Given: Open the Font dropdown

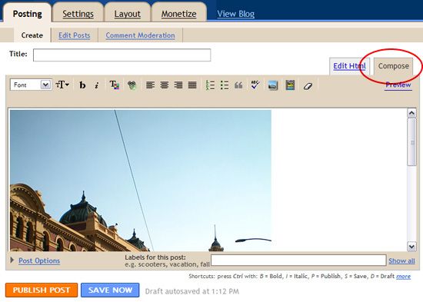Looking at the screenshot, I should (x=31, y=85).
